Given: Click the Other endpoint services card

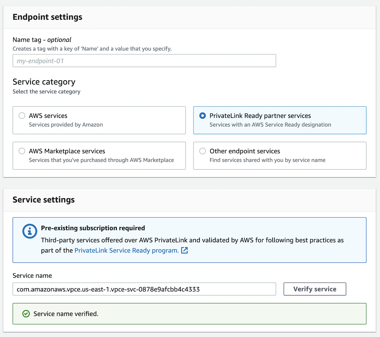Looking at the screenshot, I should coord(280,156).
